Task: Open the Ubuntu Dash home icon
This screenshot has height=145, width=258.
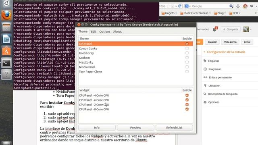Action: point(6,3)
